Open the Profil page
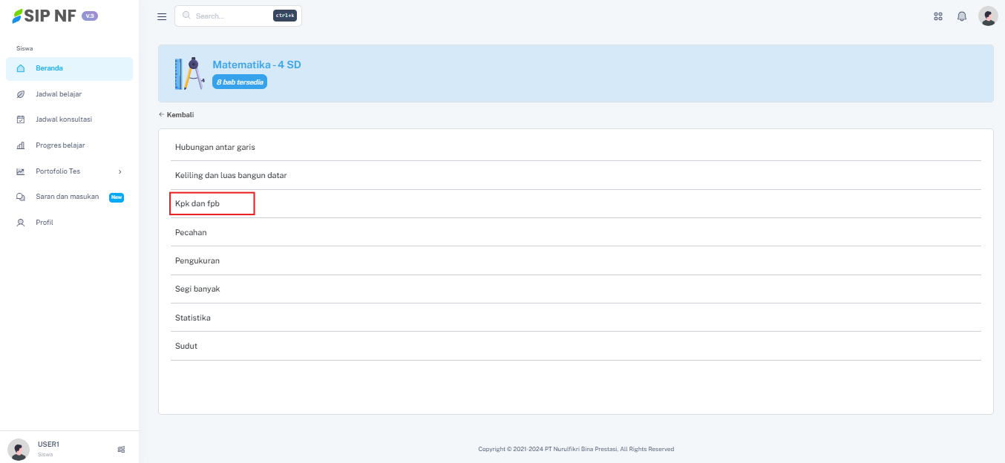The image size is (1005, 463). pos(45,223)
